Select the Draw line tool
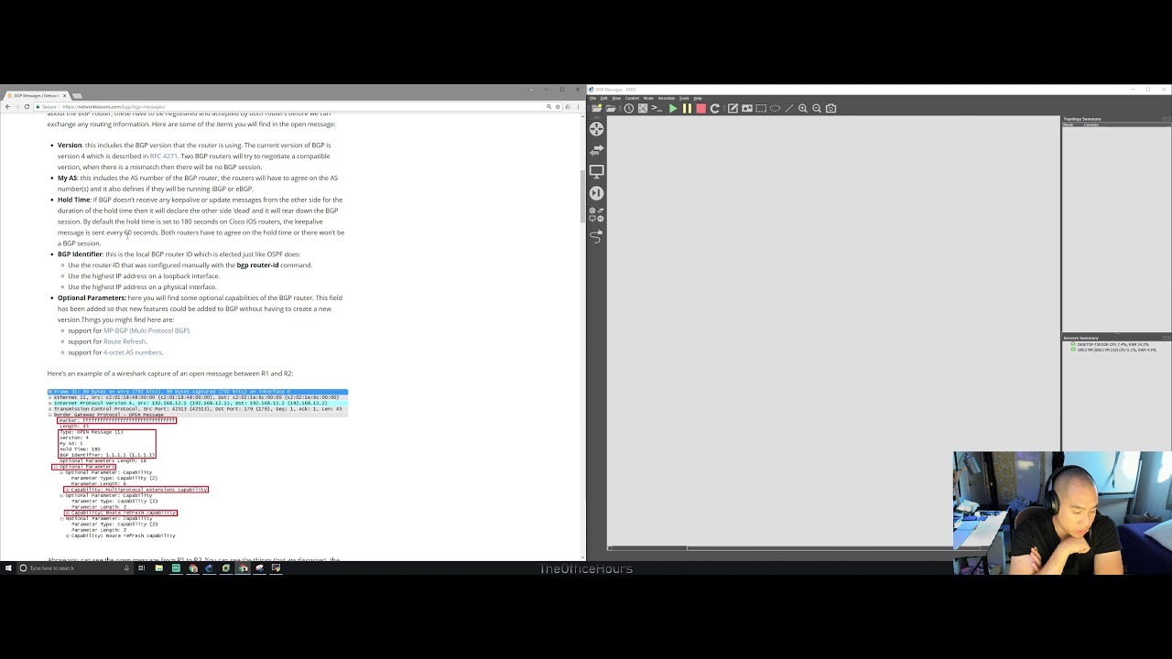Image resolution: width=1172 pixels, height=659 pixels. (788, 108)
